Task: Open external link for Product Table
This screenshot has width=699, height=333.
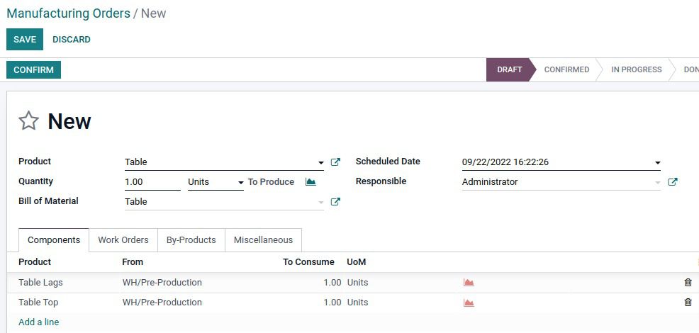Action: (x=335, y=162)
